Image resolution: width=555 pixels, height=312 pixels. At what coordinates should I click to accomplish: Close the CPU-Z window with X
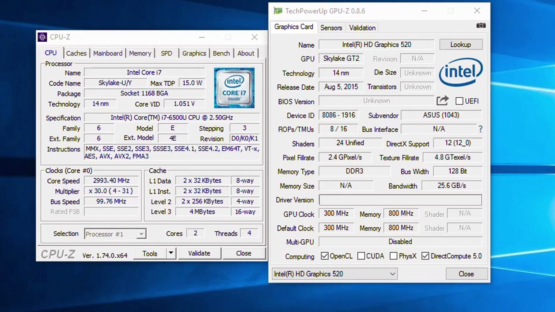(254, 37)
